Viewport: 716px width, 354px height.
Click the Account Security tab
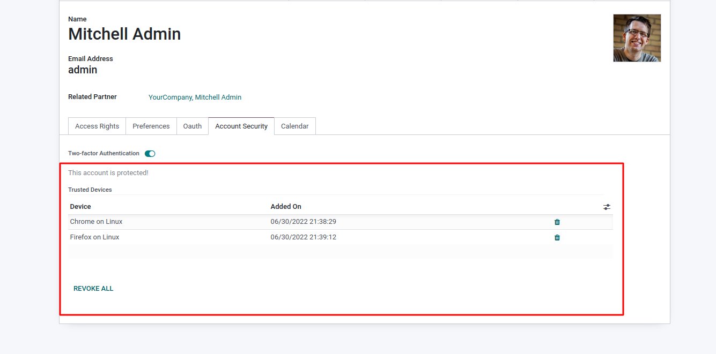(x=241, y=126)
